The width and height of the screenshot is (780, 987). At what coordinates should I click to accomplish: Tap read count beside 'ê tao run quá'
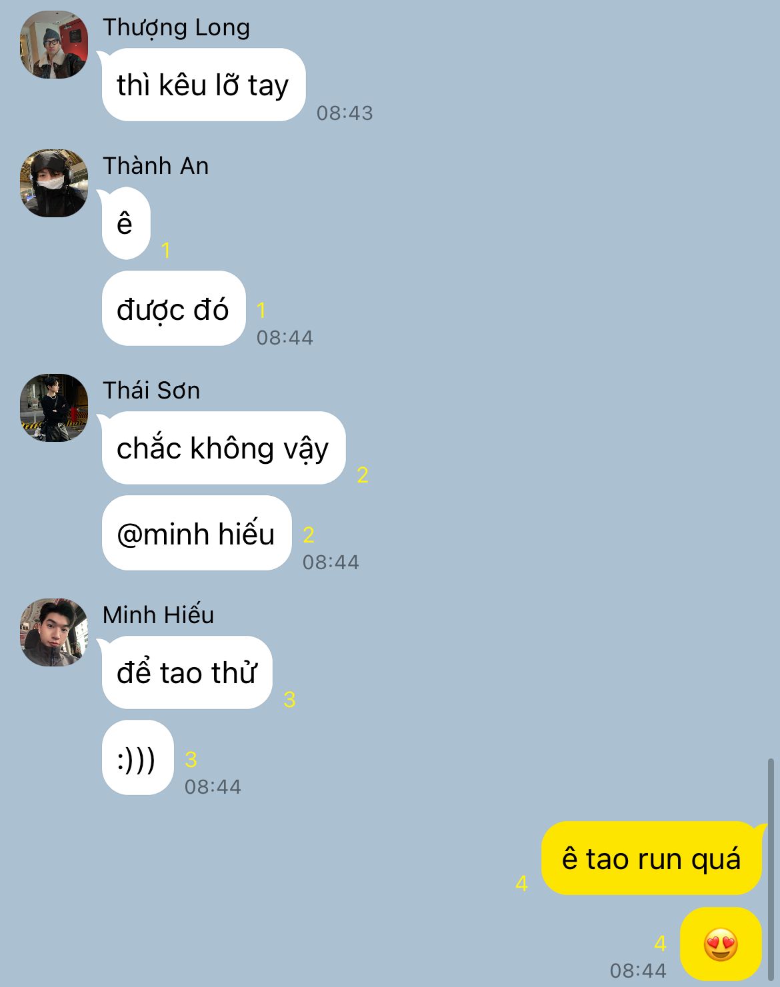coord(521,883)
